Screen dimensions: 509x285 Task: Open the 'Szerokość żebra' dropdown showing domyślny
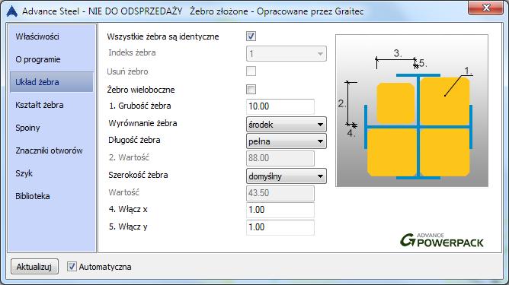pyautogui.click(x=287, y=176)
